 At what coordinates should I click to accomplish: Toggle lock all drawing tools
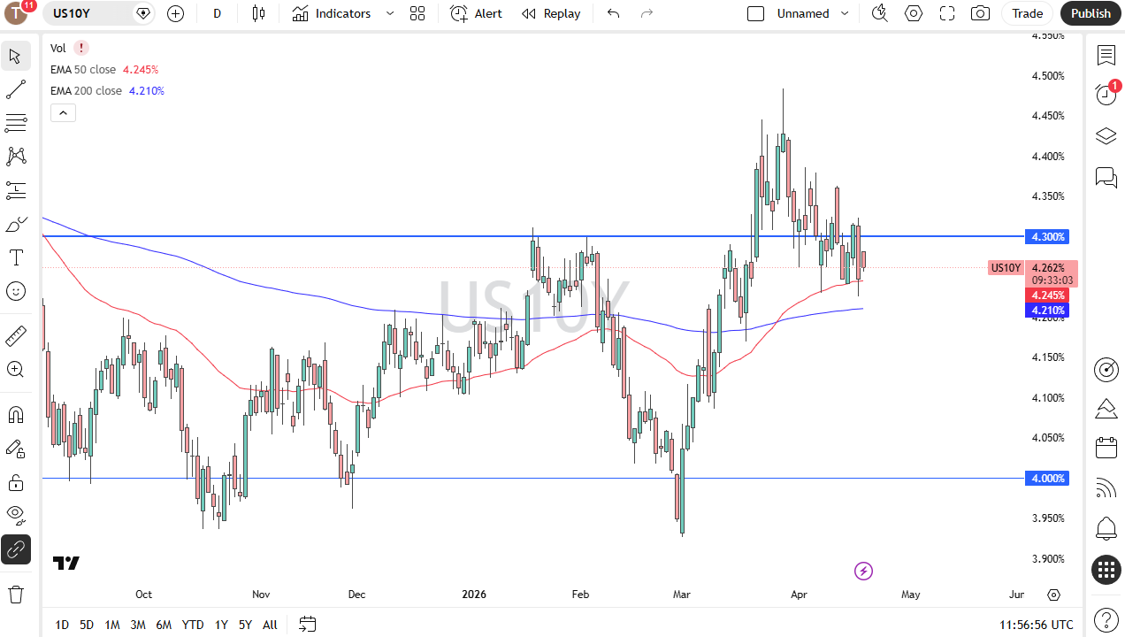point(16,482)
